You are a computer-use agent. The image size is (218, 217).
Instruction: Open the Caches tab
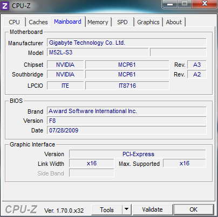[x=38, y=22]
